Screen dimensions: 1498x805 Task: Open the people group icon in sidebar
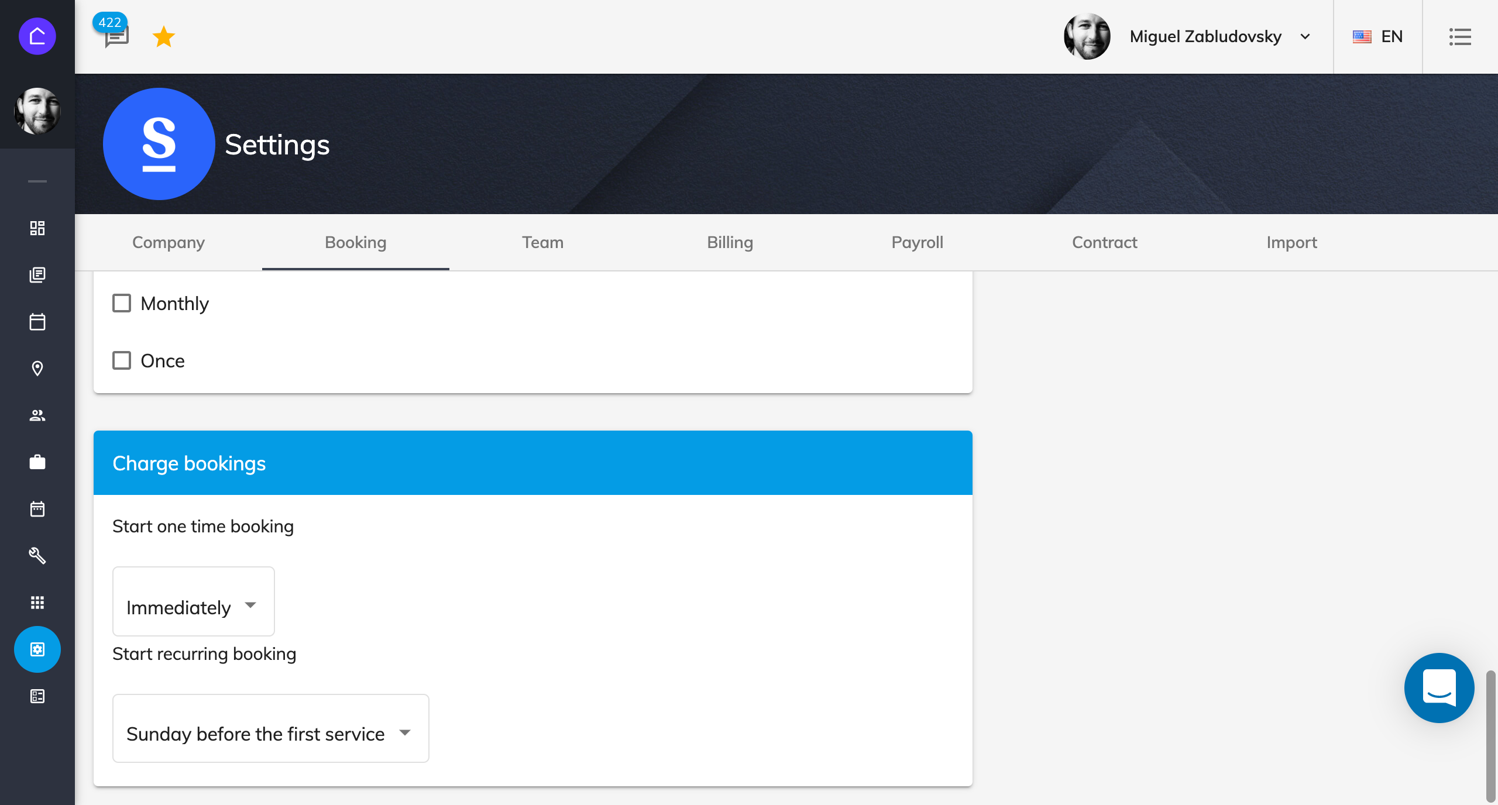coord(37,415)
